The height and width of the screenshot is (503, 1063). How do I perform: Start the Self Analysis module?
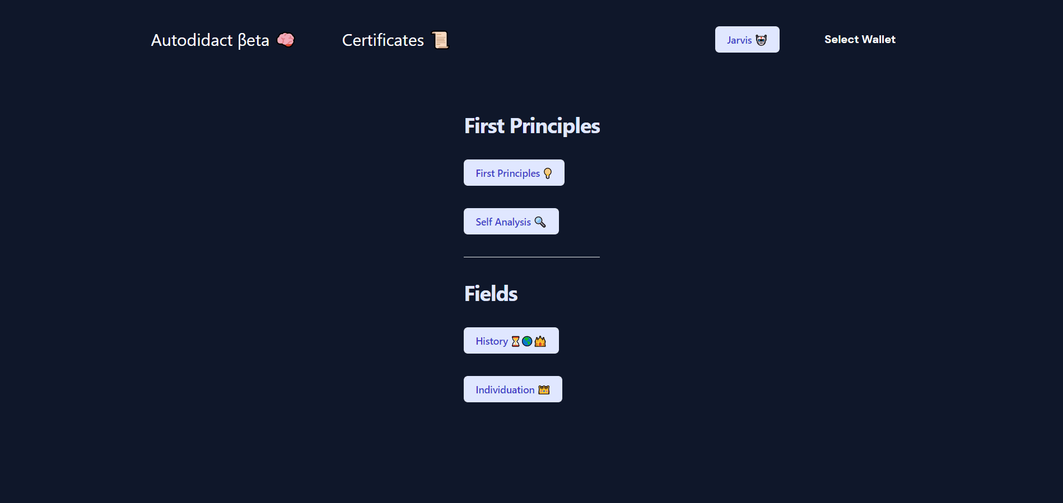(x=511, y=222)
